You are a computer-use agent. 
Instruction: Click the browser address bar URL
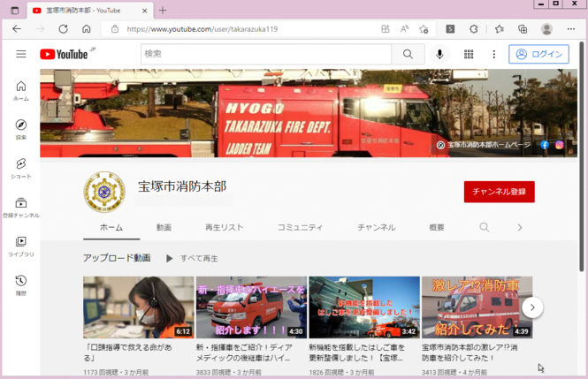[202, 29]
